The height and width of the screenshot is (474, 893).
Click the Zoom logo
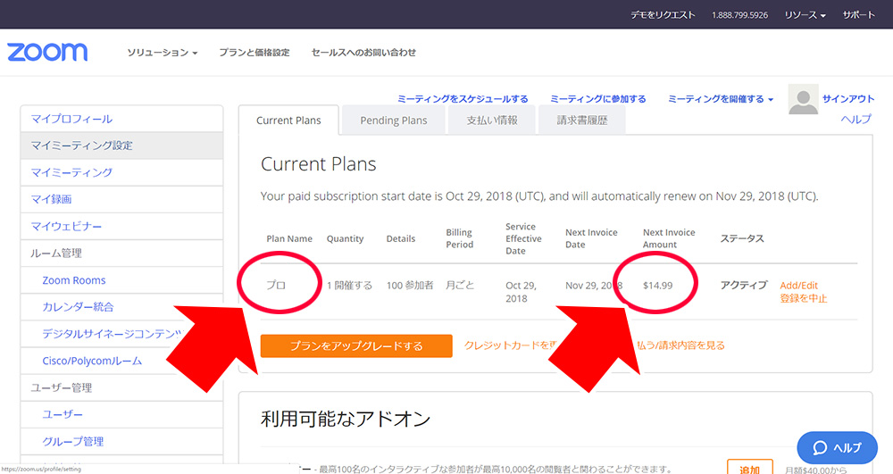pyautogui.click(x=47, y=52)
